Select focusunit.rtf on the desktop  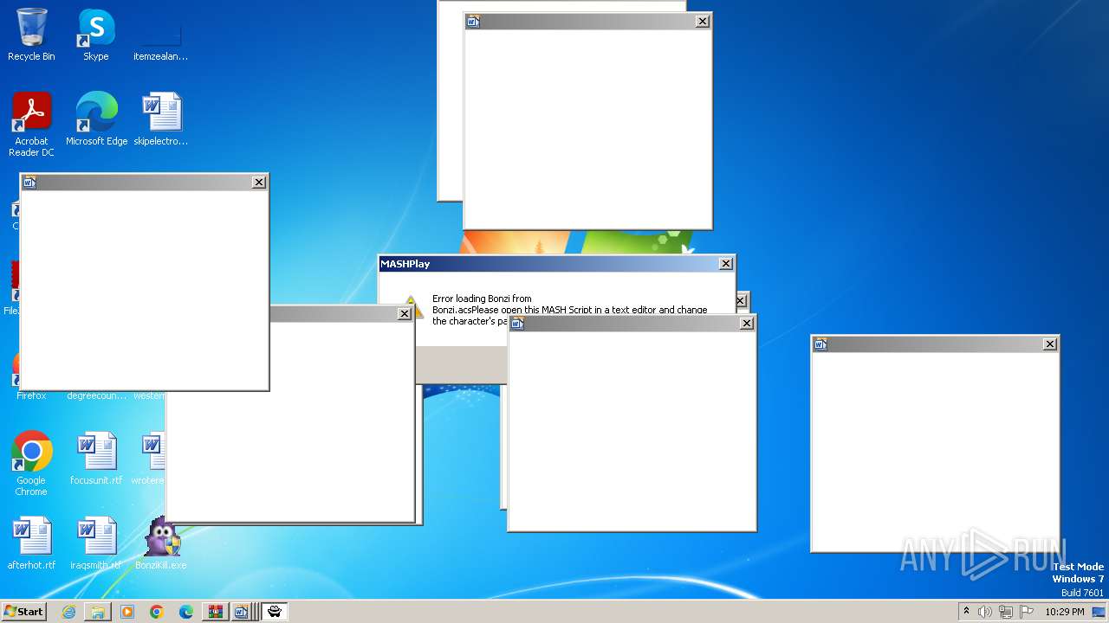96,458
